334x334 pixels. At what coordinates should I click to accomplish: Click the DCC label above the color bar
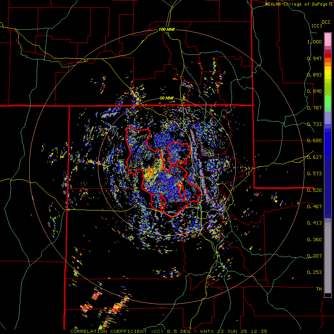point(326,22)
